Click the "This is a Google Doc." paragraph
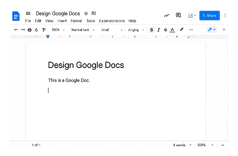 click(69, 80)
